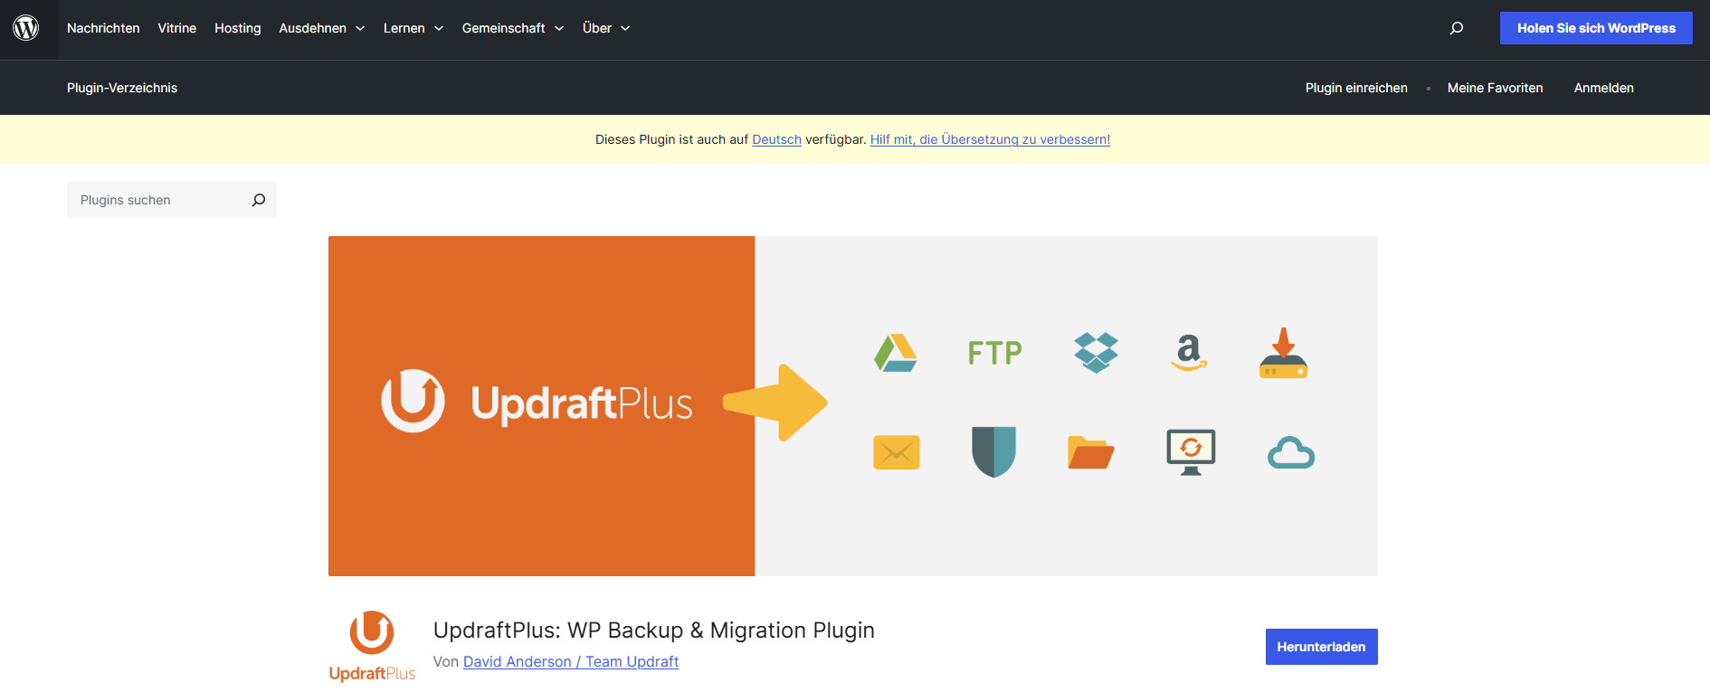The width and height of the screenshot is (1710, 692).
Task: Click the orange folder icon in banner
Action: tap(1090, 452)
